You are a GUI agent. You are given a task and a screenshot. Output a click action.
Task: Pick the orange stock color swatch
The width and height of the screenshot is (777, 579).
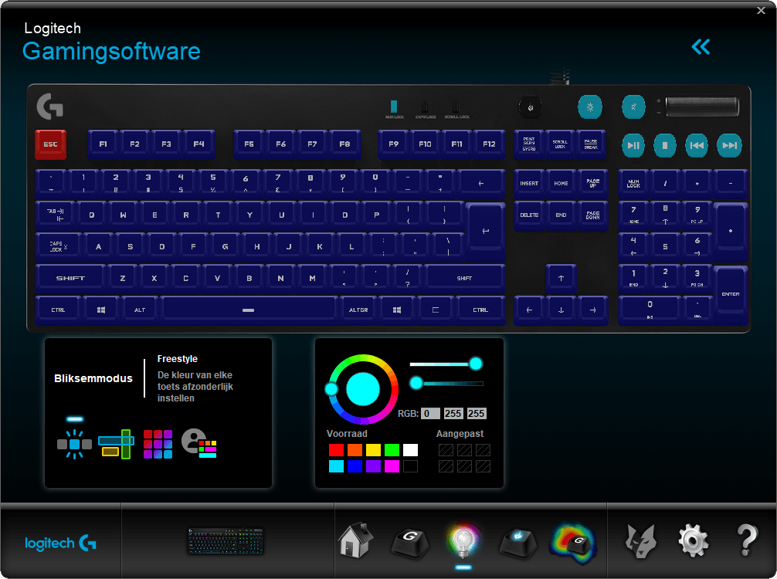point(355,450)
